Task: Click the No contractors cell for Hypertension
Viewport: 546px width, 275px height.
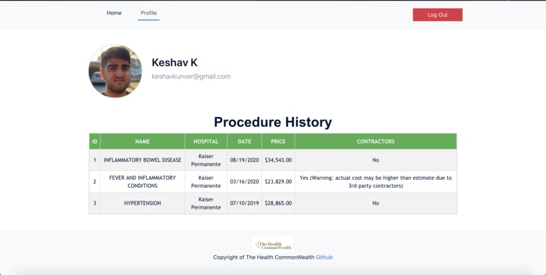Action: click(376, 203)
